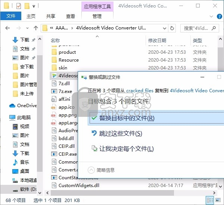Viewport: 224px width, 205px height.
Task: Select 此电脑 in navigation pane
Action: click(20, 117)
